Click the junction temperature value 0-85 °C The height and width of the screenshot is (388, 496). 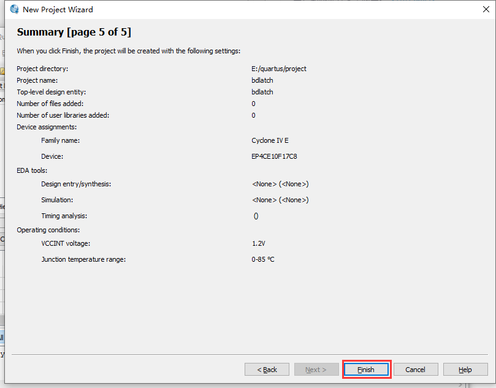coord(263,259)
